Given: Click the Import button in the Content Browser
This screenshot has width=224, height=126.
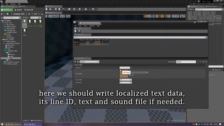Looking at the screenshot, I should pyautogui.click(x=18, y=10).
